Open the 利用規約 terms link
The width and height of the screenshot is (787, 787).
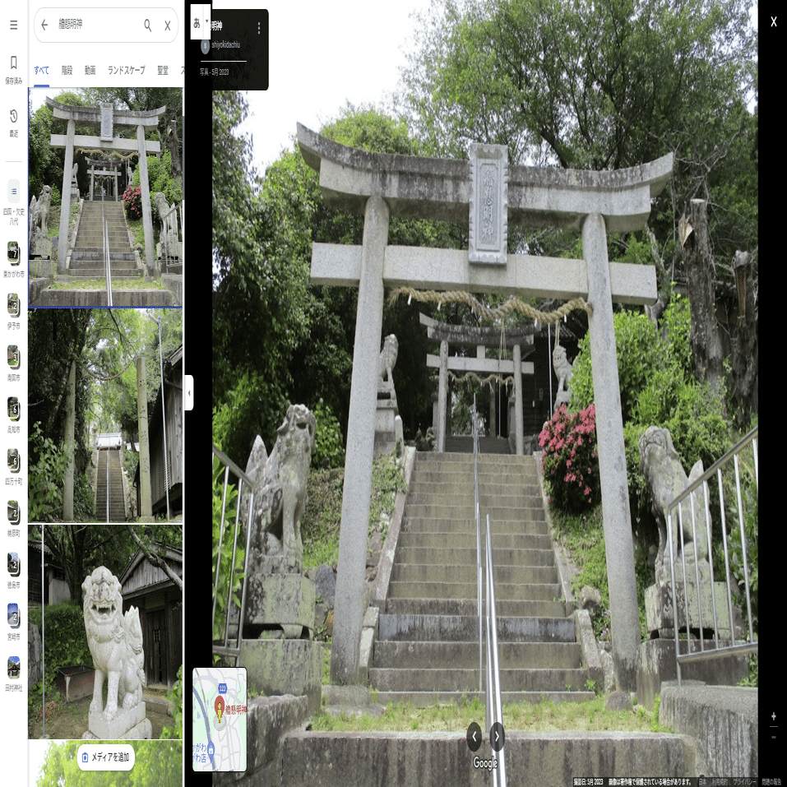tap(719, 782)
